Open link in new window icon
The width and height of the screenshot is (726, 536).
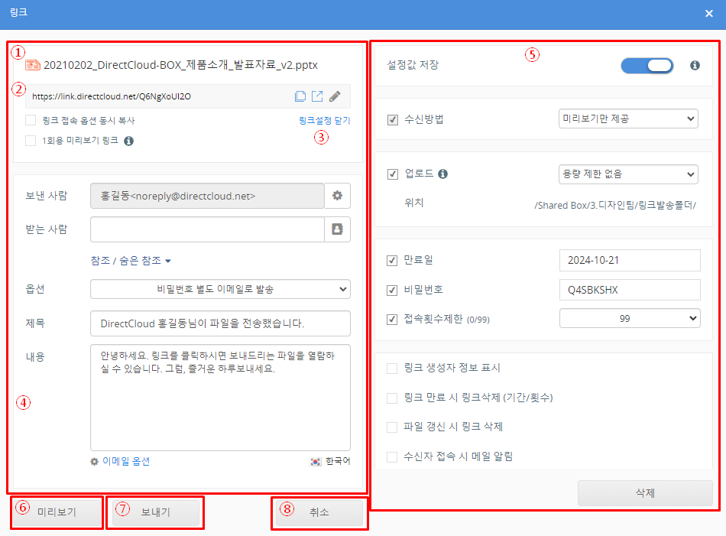[x=317, y=96]
